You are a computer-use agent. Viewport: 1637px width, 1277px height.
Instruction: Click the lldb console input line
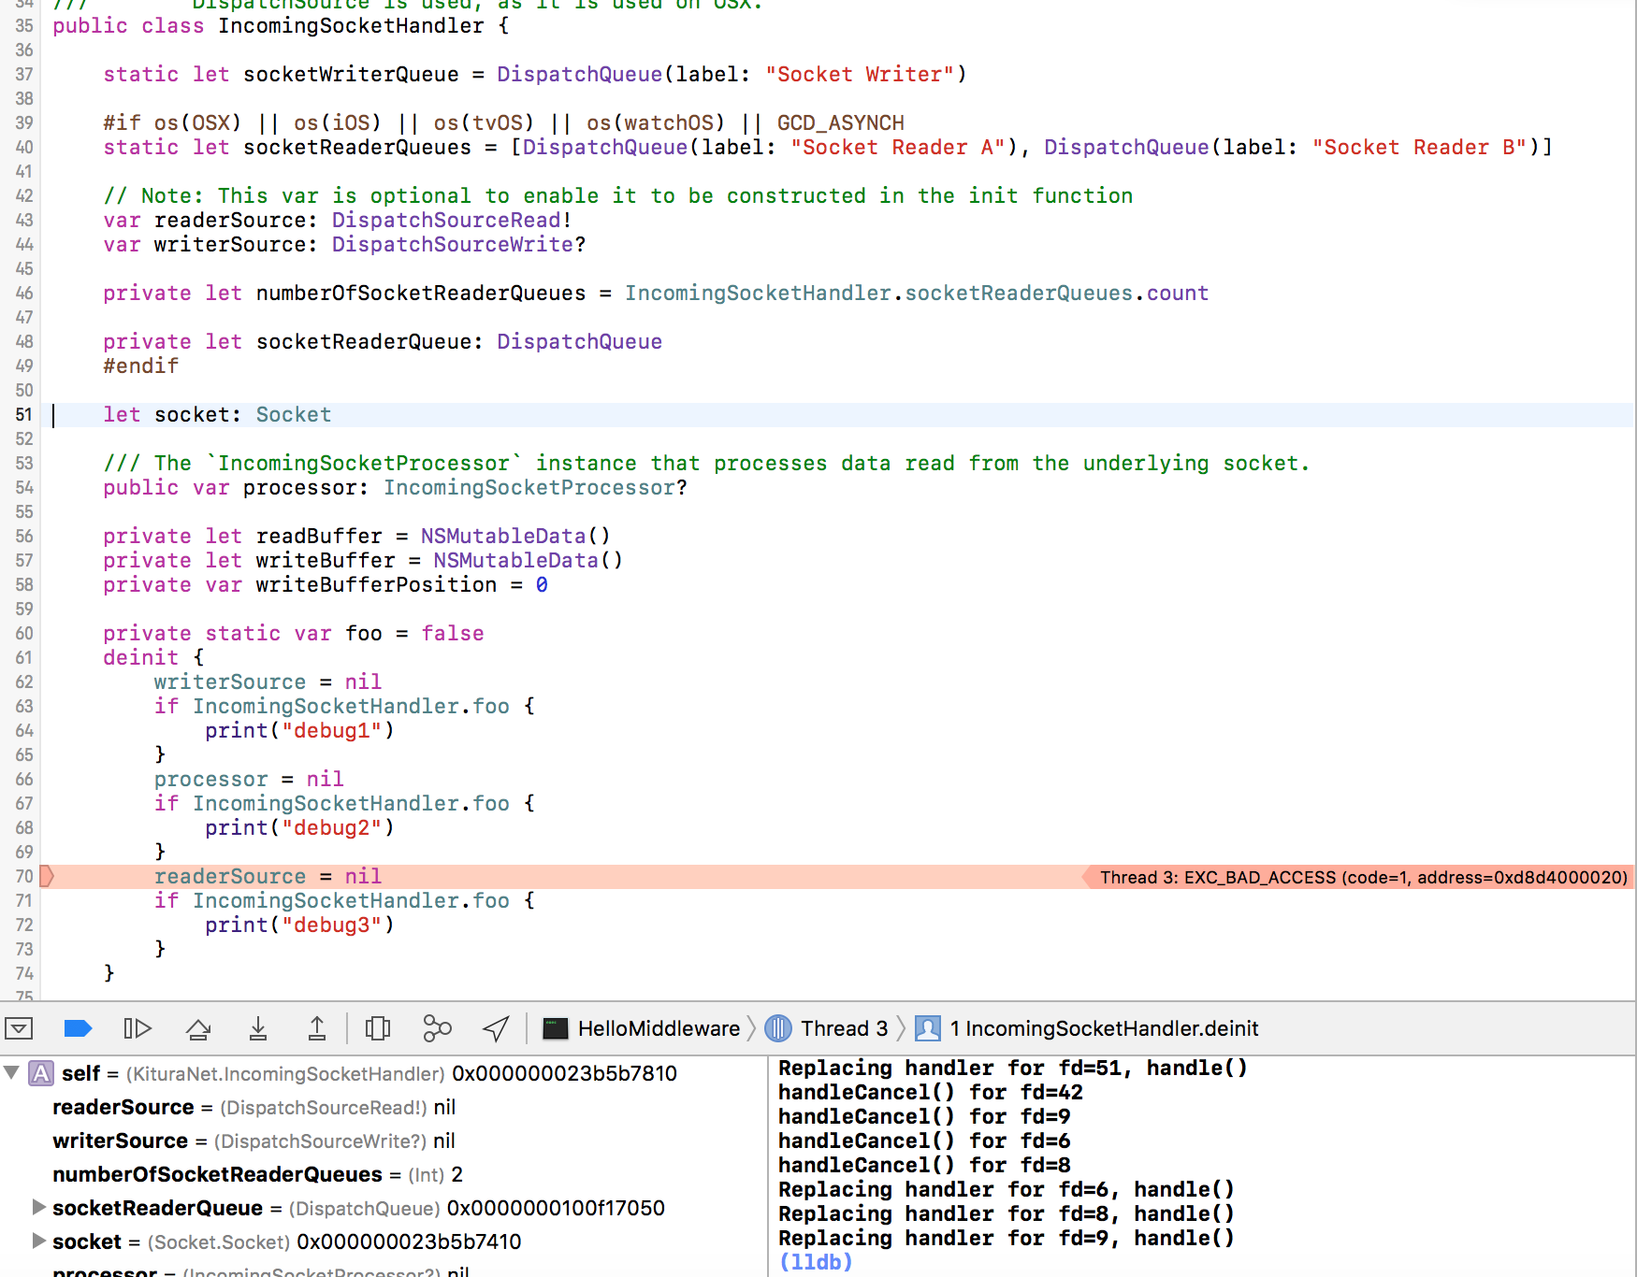pyautogui.click(x=935, y=1261)
